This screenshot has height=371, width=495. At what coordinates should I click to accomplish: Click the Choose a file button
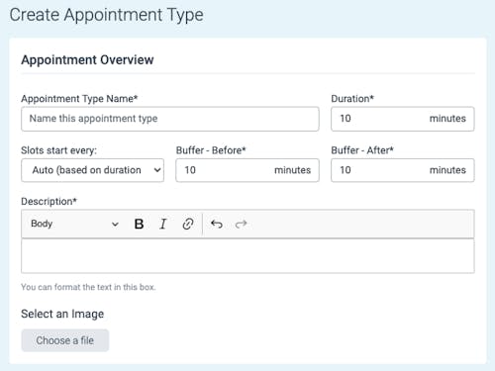65,340
